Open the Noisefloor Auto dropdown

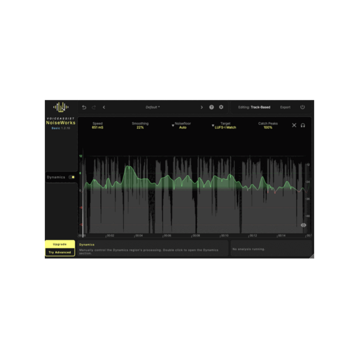[x=181, y=126]
